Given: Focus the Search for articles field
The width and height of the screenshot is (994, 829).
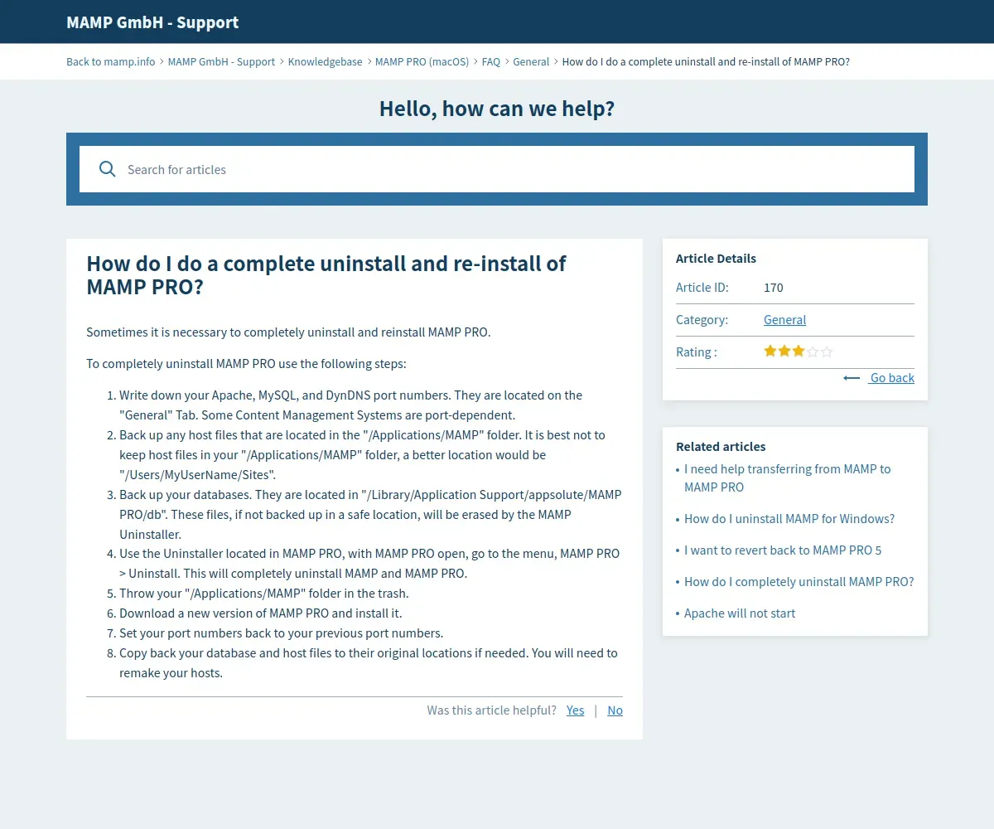Looking at the screenshot, I should [497, 169].
